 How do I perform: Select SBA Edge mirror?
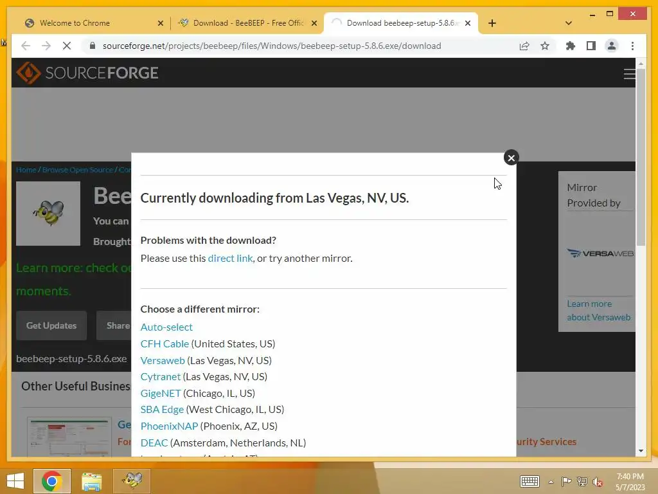pyautogui.click(x=162, y=410)
